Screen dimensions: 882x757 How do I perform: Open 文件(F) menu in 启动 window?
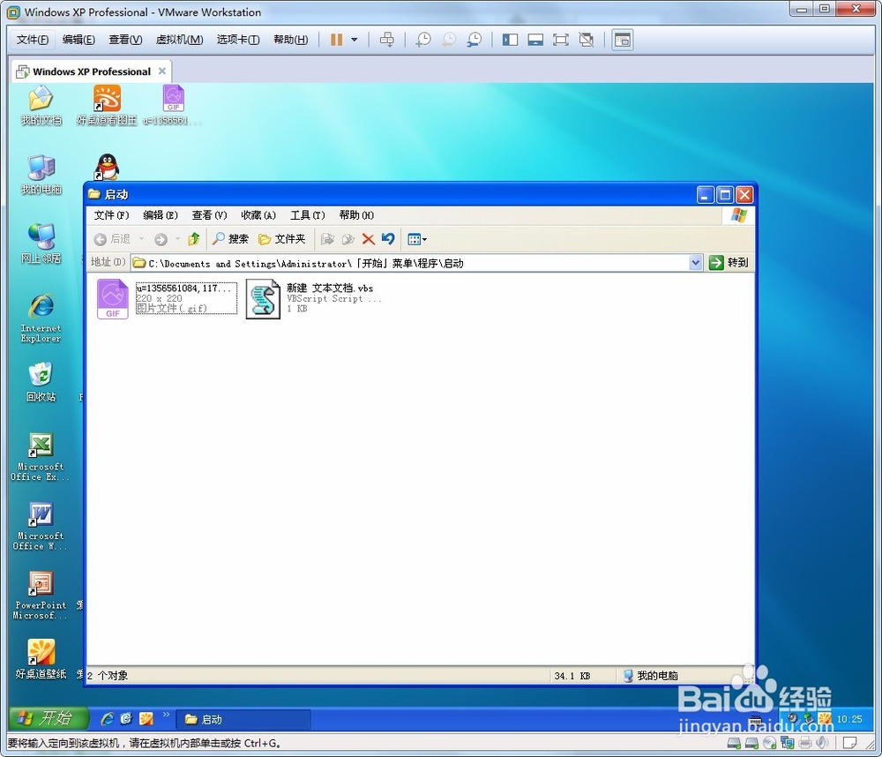(111, 215)
